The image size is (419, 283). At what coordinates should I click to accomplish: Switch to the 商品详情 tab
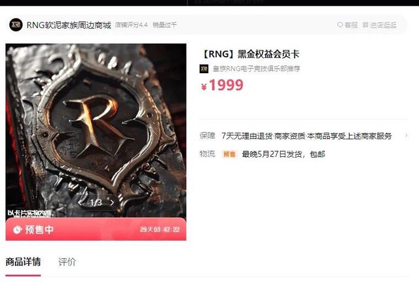click(x=24, y=261)
